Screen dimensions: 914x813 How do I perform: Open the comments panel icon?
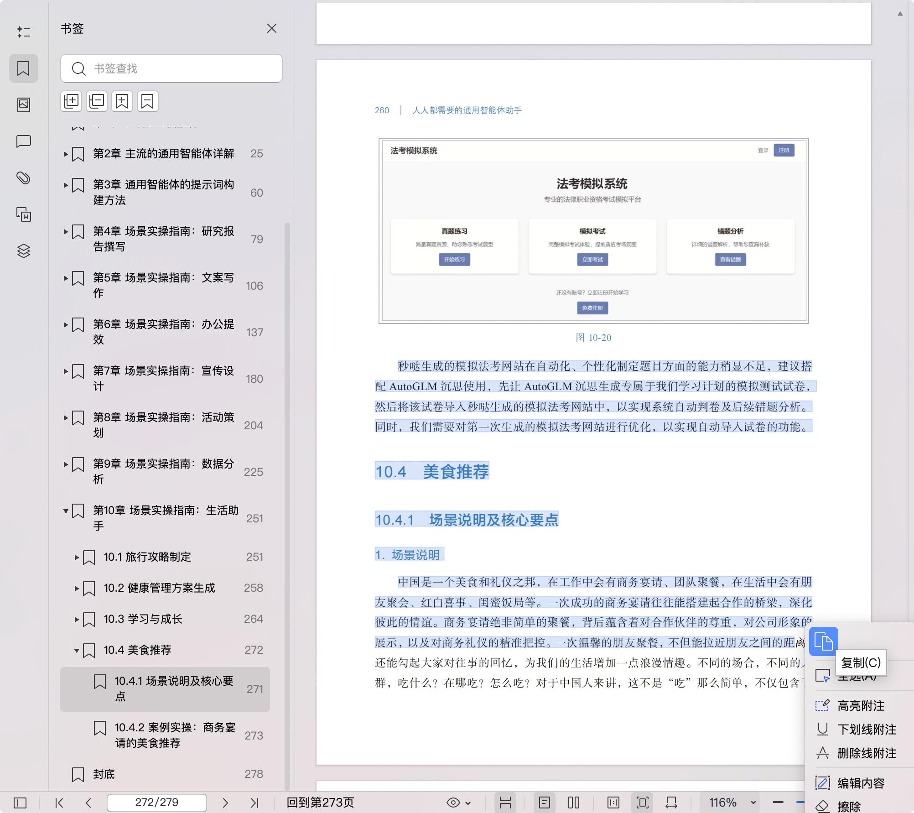(24, 142)
